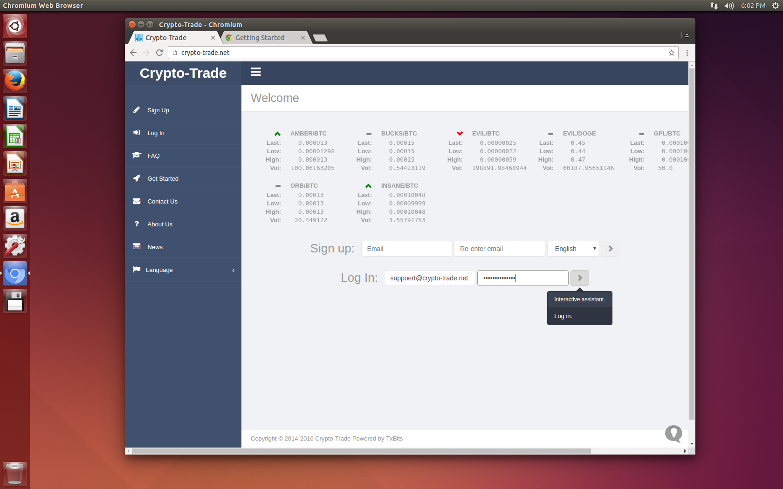
Task: Click the sign-up Email field
Action: coord(407,249)
